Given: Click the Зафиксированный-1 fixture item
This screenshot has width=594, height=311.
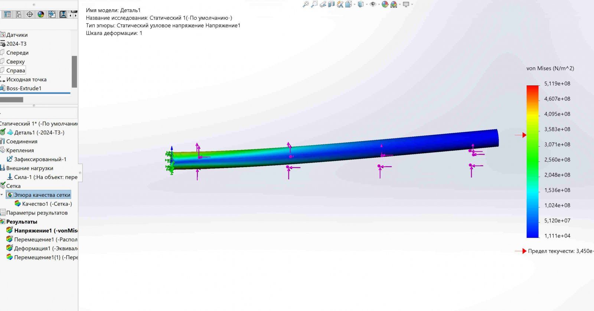Looking at the screenshot, I should pos(40,159).
